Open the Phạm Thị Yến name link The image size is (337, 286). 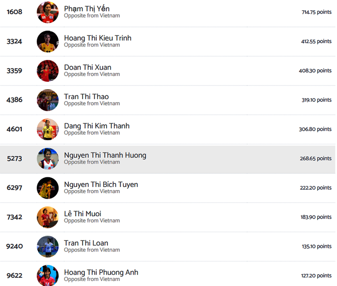87,9
